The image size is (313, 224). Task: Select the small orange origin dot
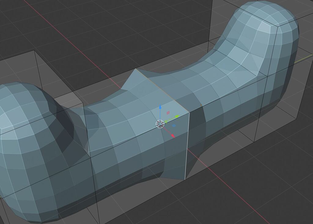point(201,105)
